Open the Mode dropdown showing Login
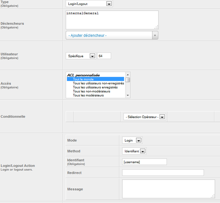This screenshot has height=203, width=220. coord(132,140)
